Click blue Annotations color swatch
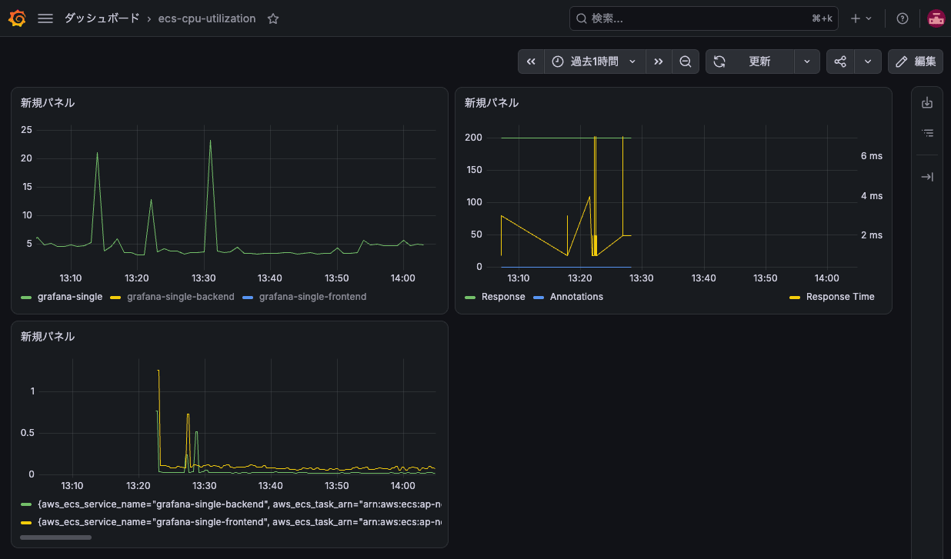This screenshot has height=559, width=951. coord(539,297)
